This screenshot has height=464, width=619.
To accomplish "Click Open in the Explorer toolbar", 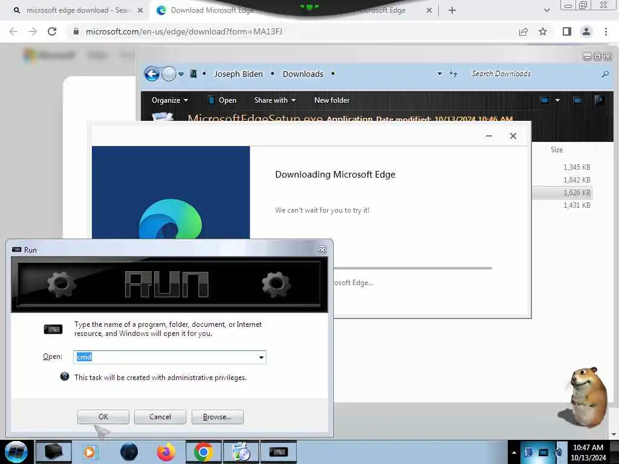I will pyautogui.click(x=222, y=100).
